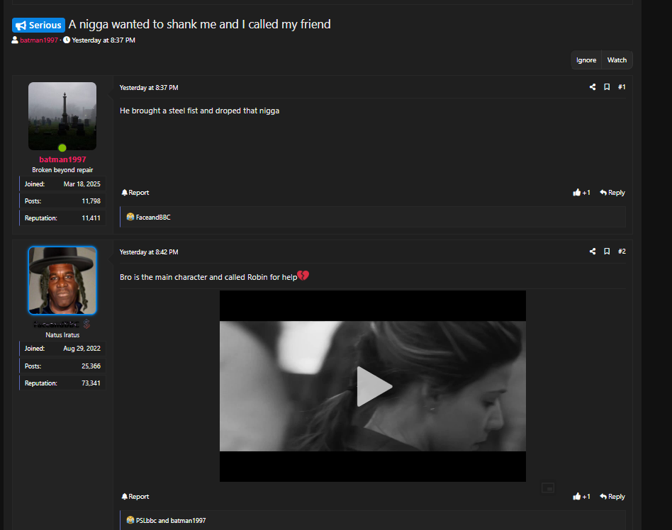Viewport: 672px width, 530px height.
Task: Open picture-in-picture mode for the video
Action: point(547,487)
